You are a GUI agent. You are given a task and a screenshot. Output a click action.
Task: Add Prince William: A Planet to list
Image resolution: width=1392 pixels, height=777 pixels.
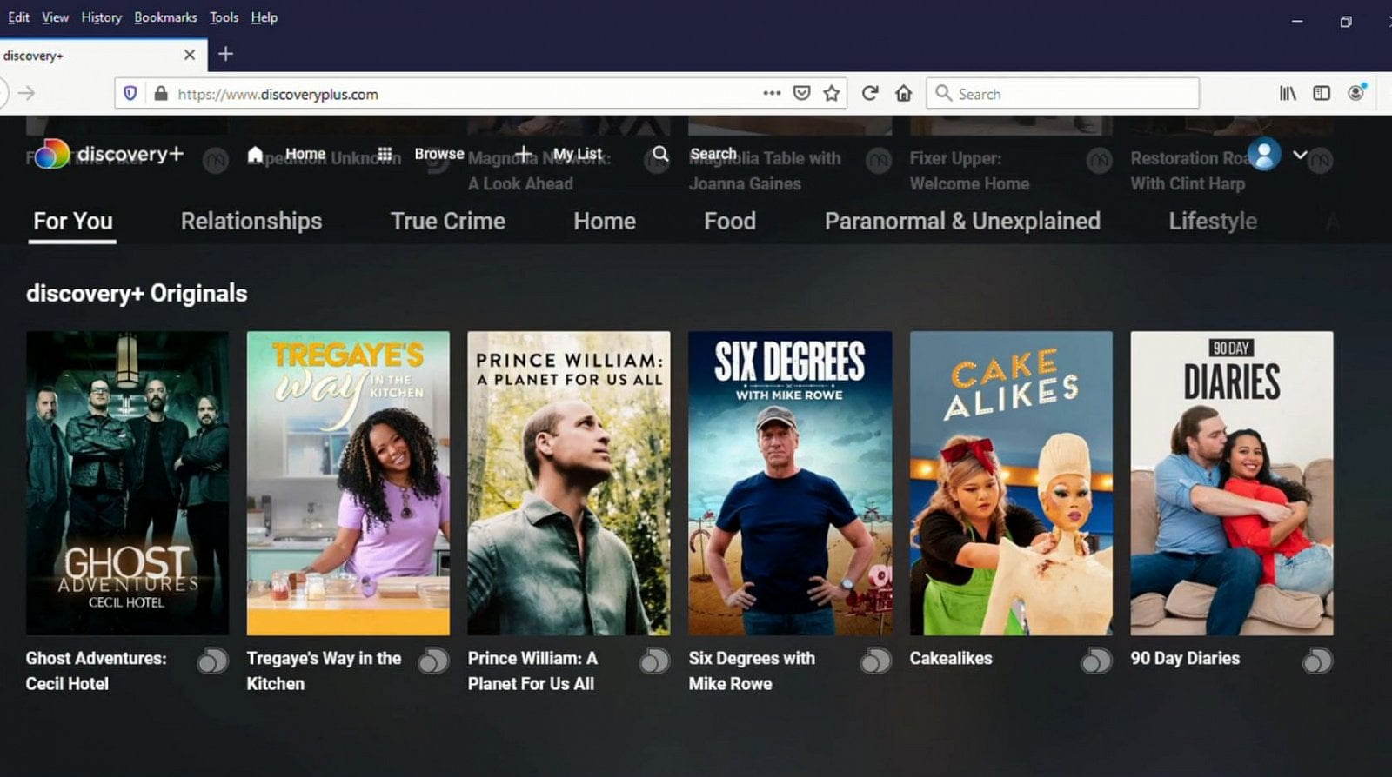pyautogui.click(x=654, y=661)
